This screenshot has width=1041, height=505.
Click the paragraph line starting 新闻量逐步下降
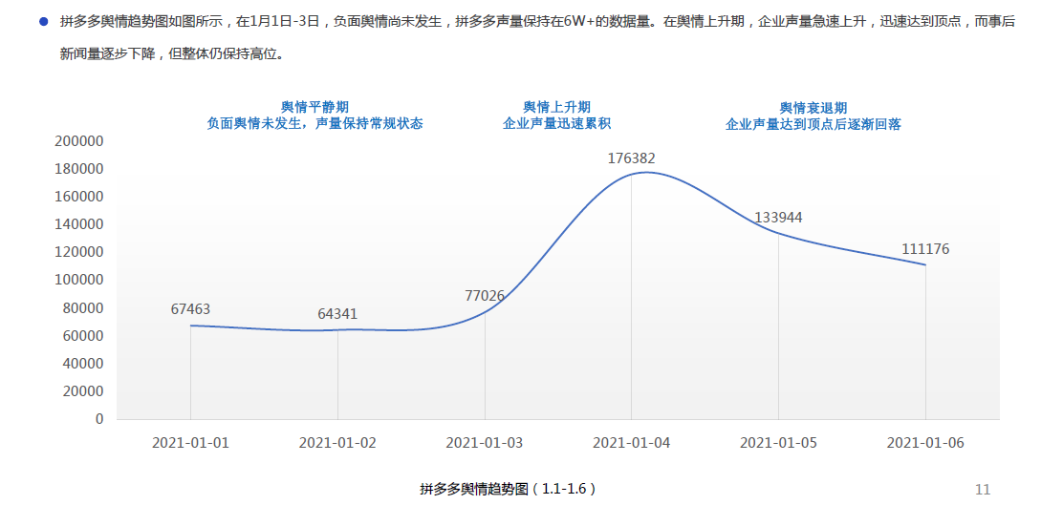pyautogui.click(x=173, y=55)
